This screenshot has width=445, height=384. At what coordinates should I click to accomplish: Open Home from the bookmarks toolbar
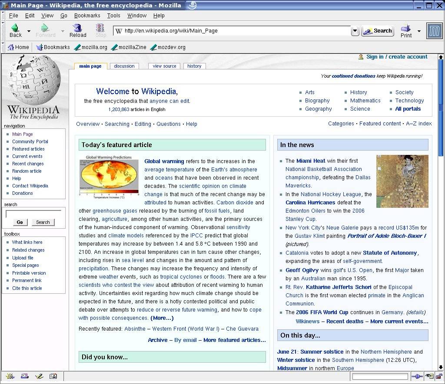(18, 47)
